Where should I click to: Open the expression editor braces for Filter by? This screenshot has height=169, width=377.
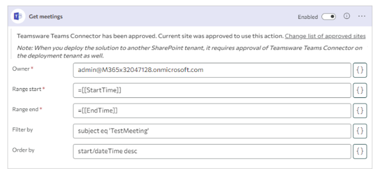360,131
